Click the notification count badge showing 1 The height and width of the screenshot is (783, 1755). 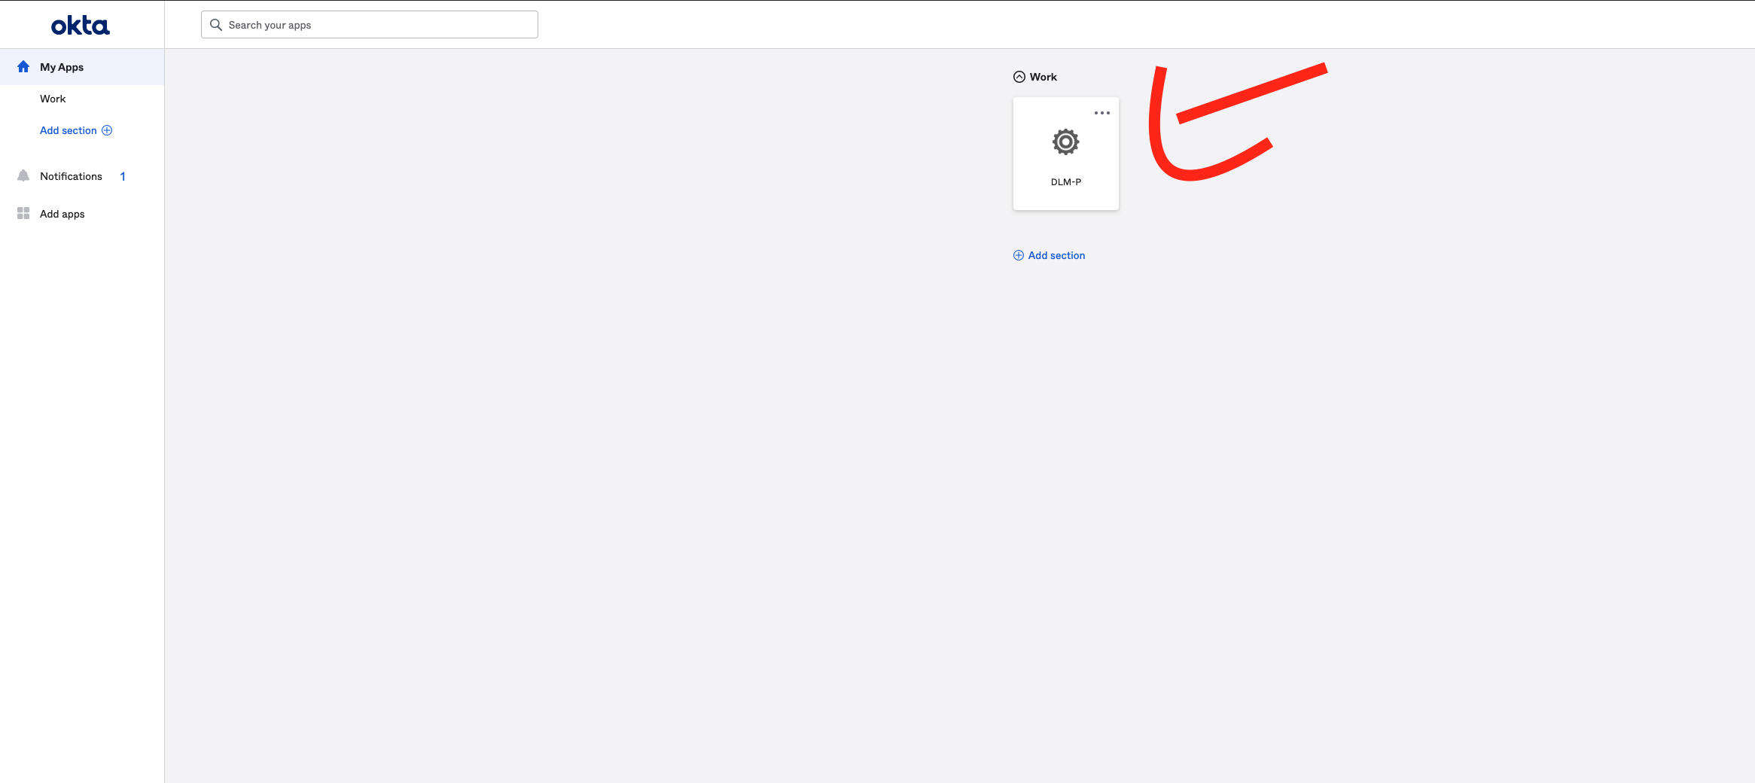click(122, 175)
